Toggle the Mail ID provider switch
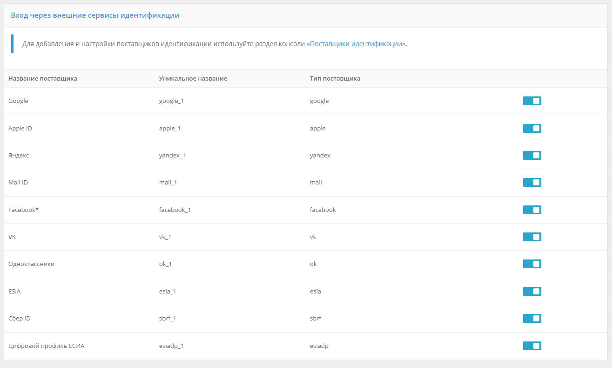Screen dimensions: 612x368 (x=532, y=183)
